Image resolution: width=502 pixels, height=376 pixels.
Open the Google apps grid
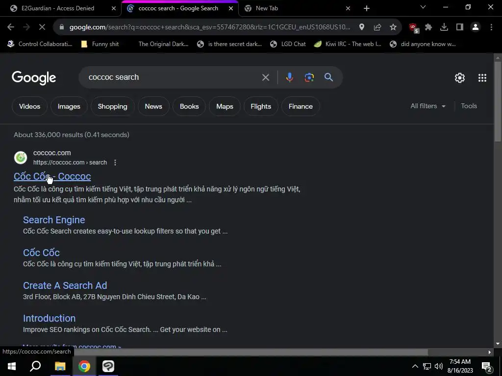click(482, 78)
